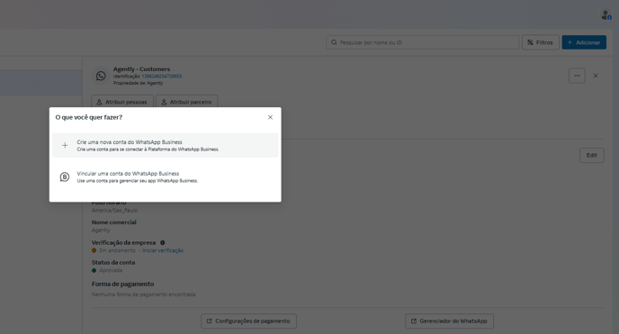Click 'Nenhuma forma de pagamento encontrada' text
Screen dimensions: 619x334
click(x=144, y=294)
